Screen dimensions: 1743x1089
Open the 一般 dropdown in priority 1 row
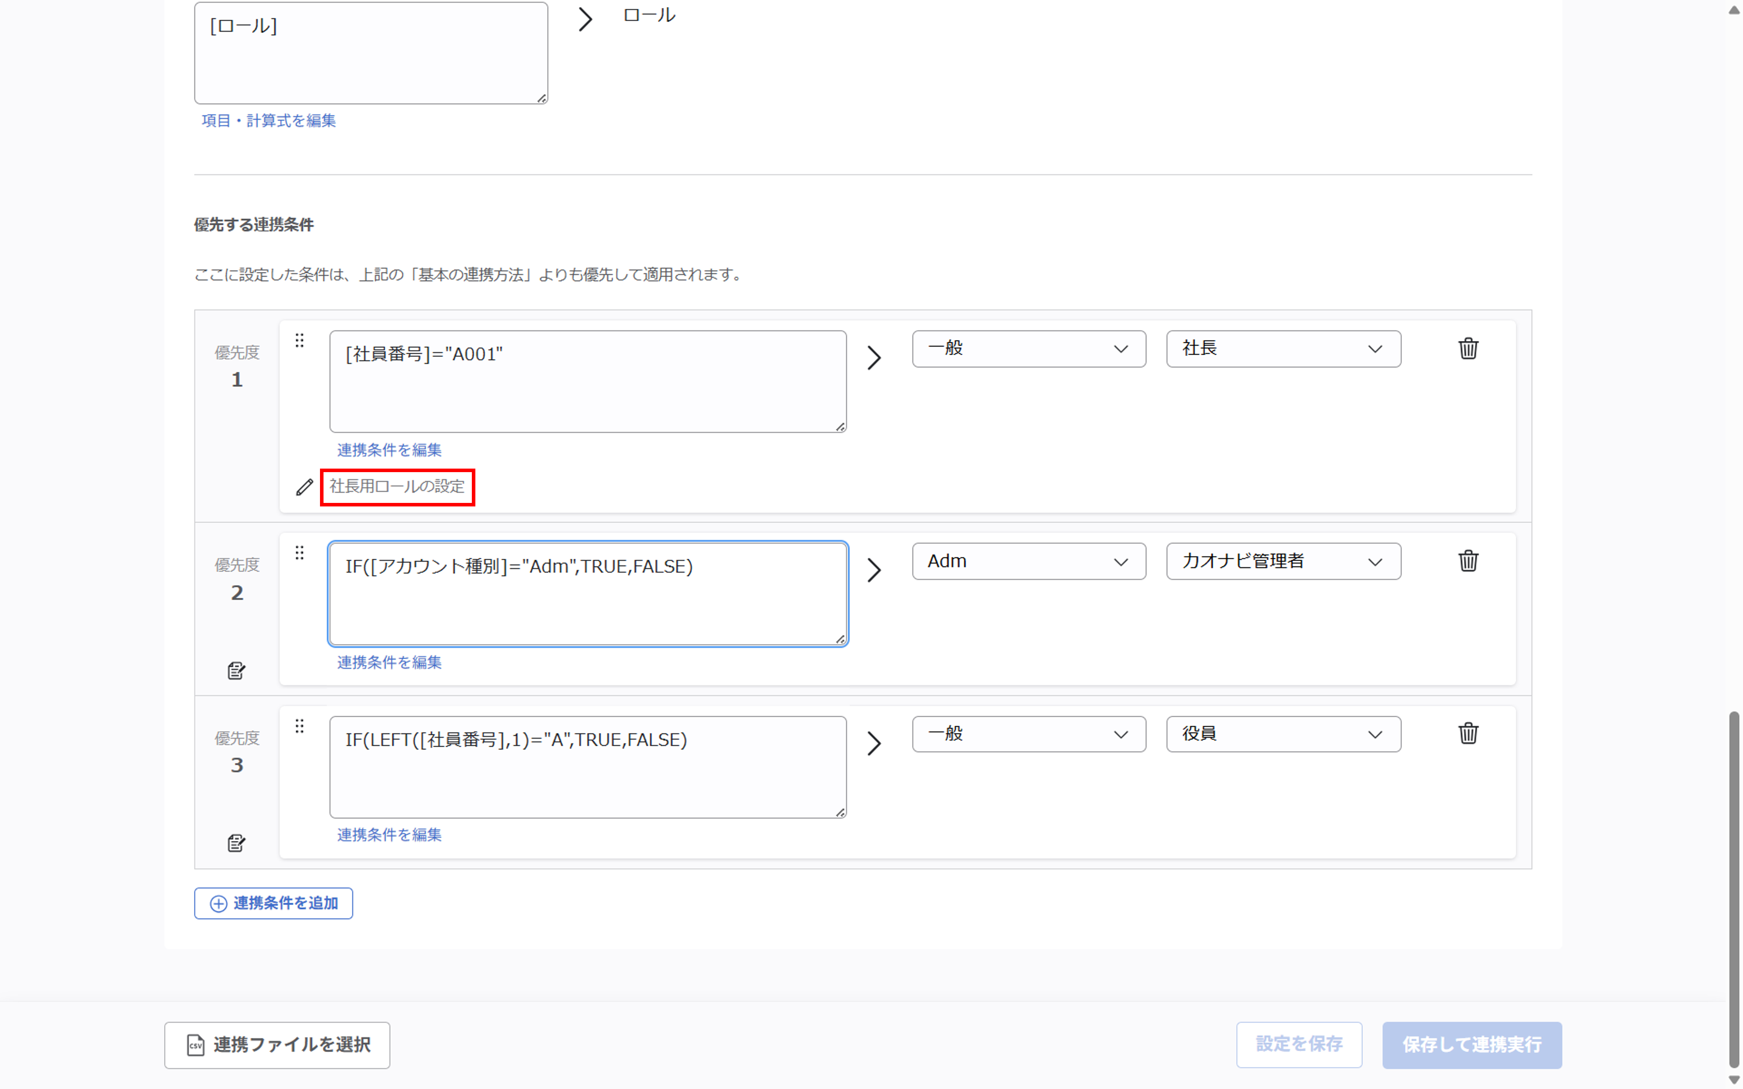point(1029,348)
